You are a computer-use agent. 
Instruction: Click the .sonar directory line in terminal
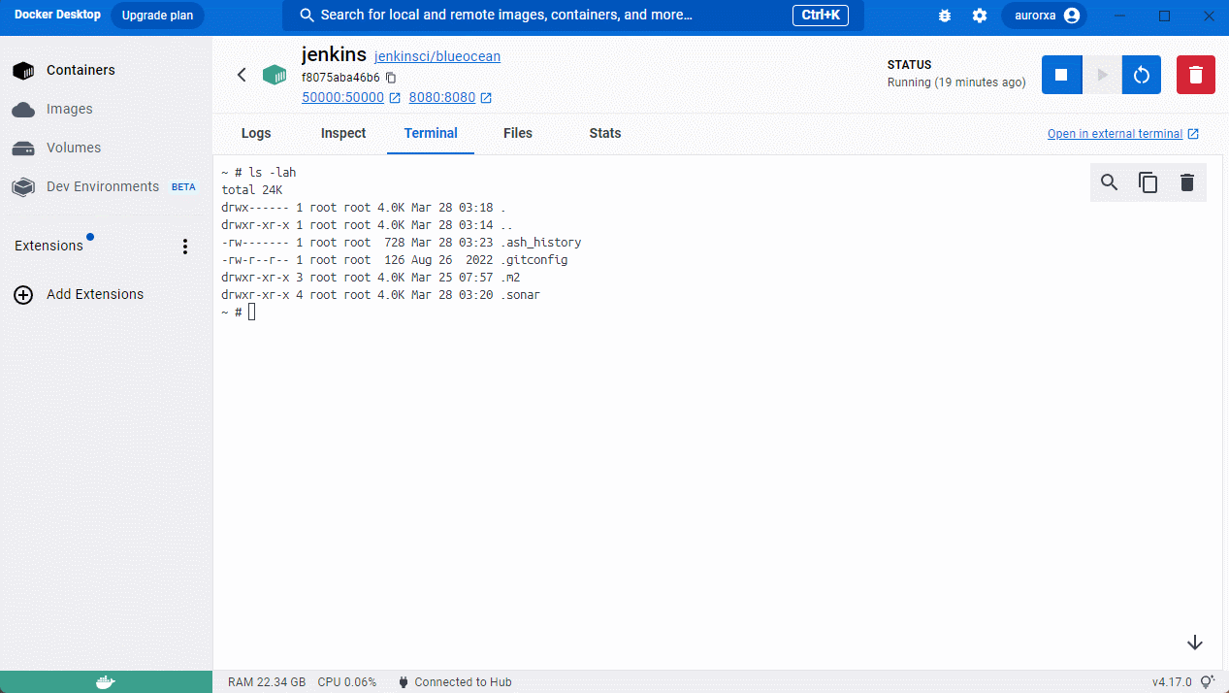click(381, 295)
